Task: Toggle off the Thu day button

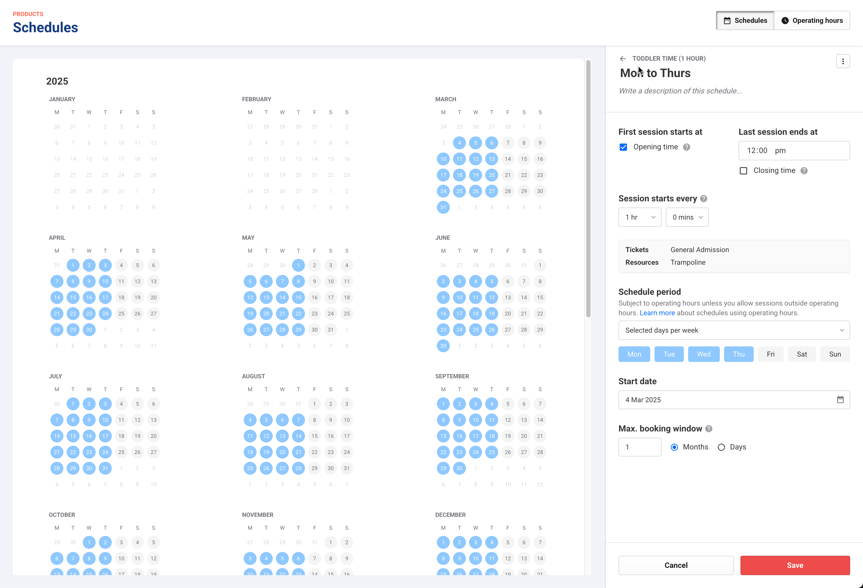Action: [x=739, y=354]
